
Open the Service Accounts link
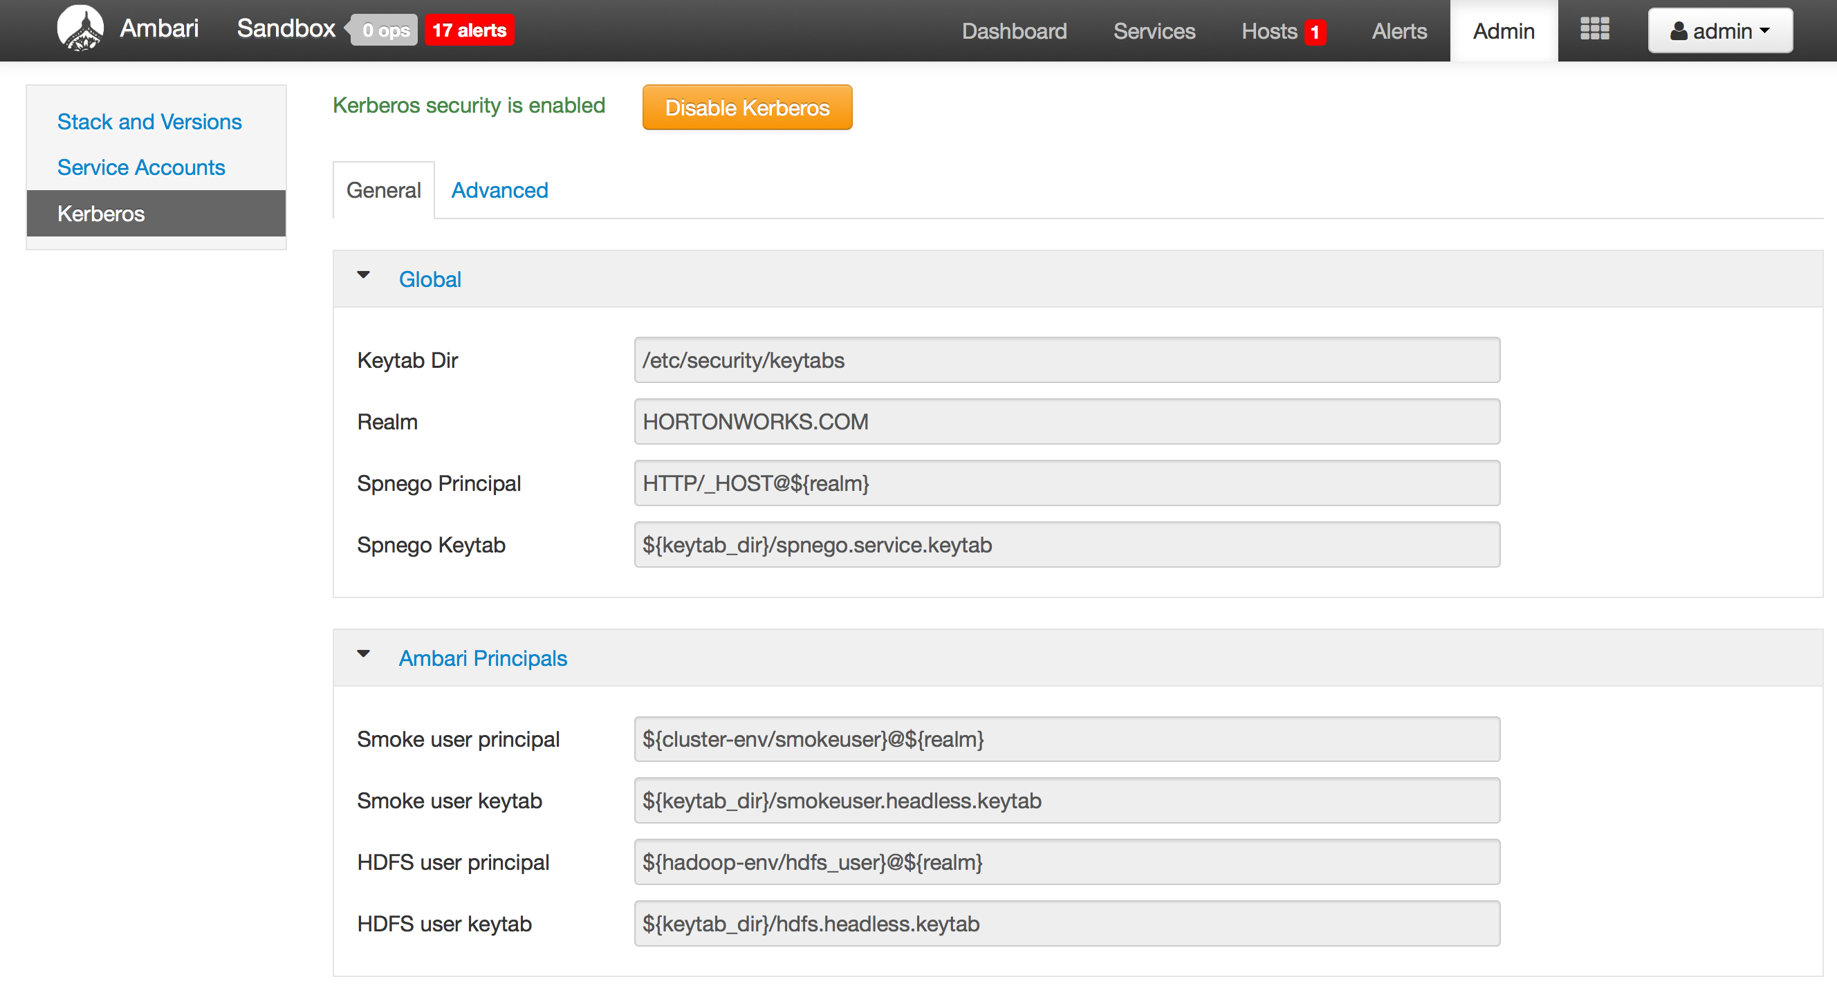point(141,167)
